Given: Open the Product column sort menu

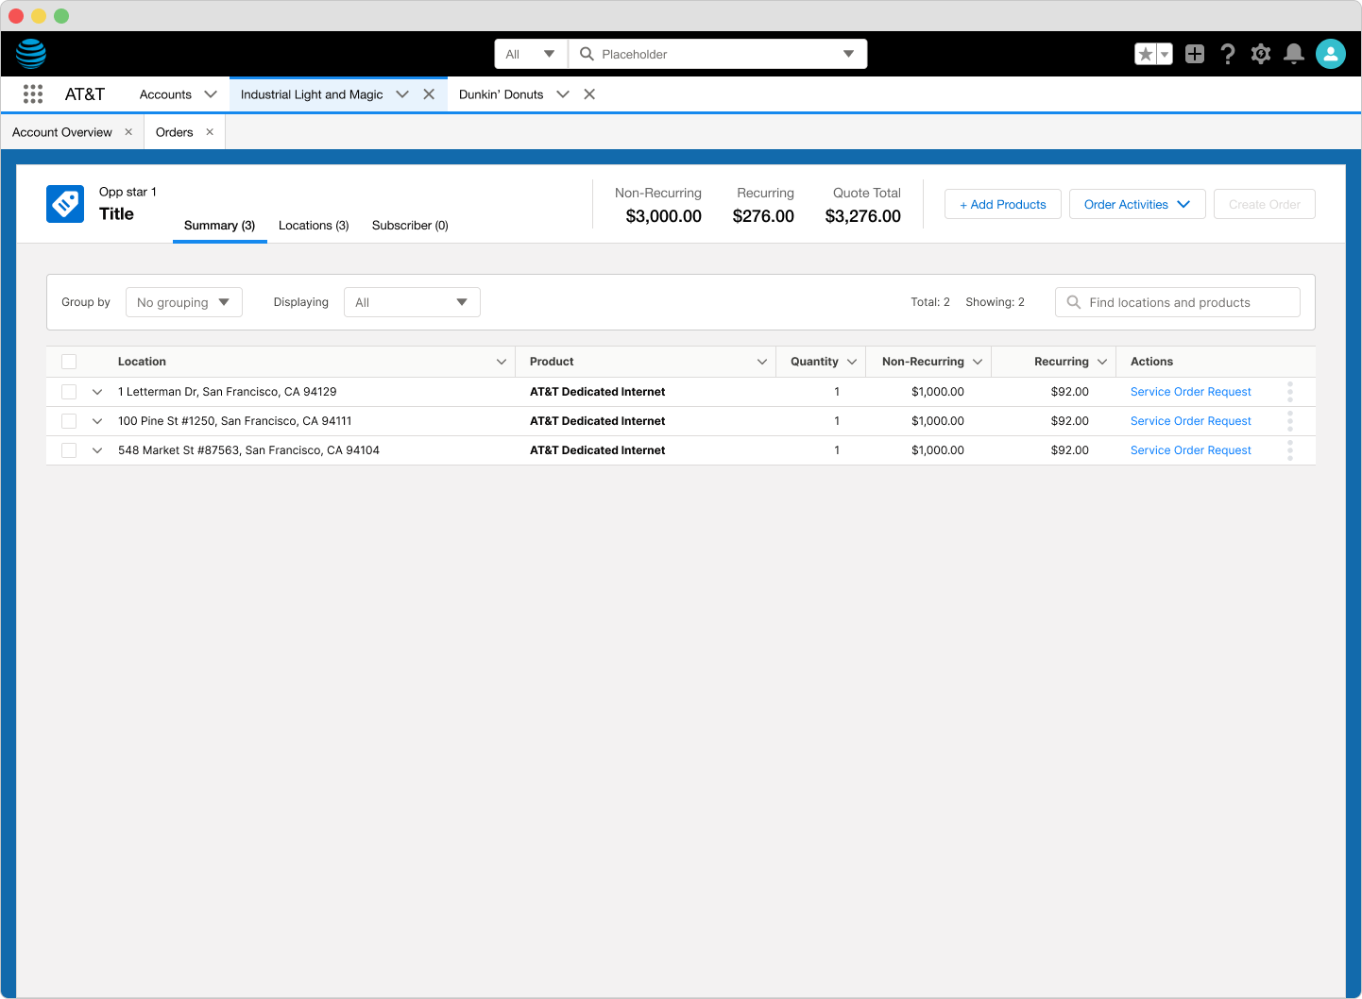Looking at the screenshot, I should [x=762, y=362].
